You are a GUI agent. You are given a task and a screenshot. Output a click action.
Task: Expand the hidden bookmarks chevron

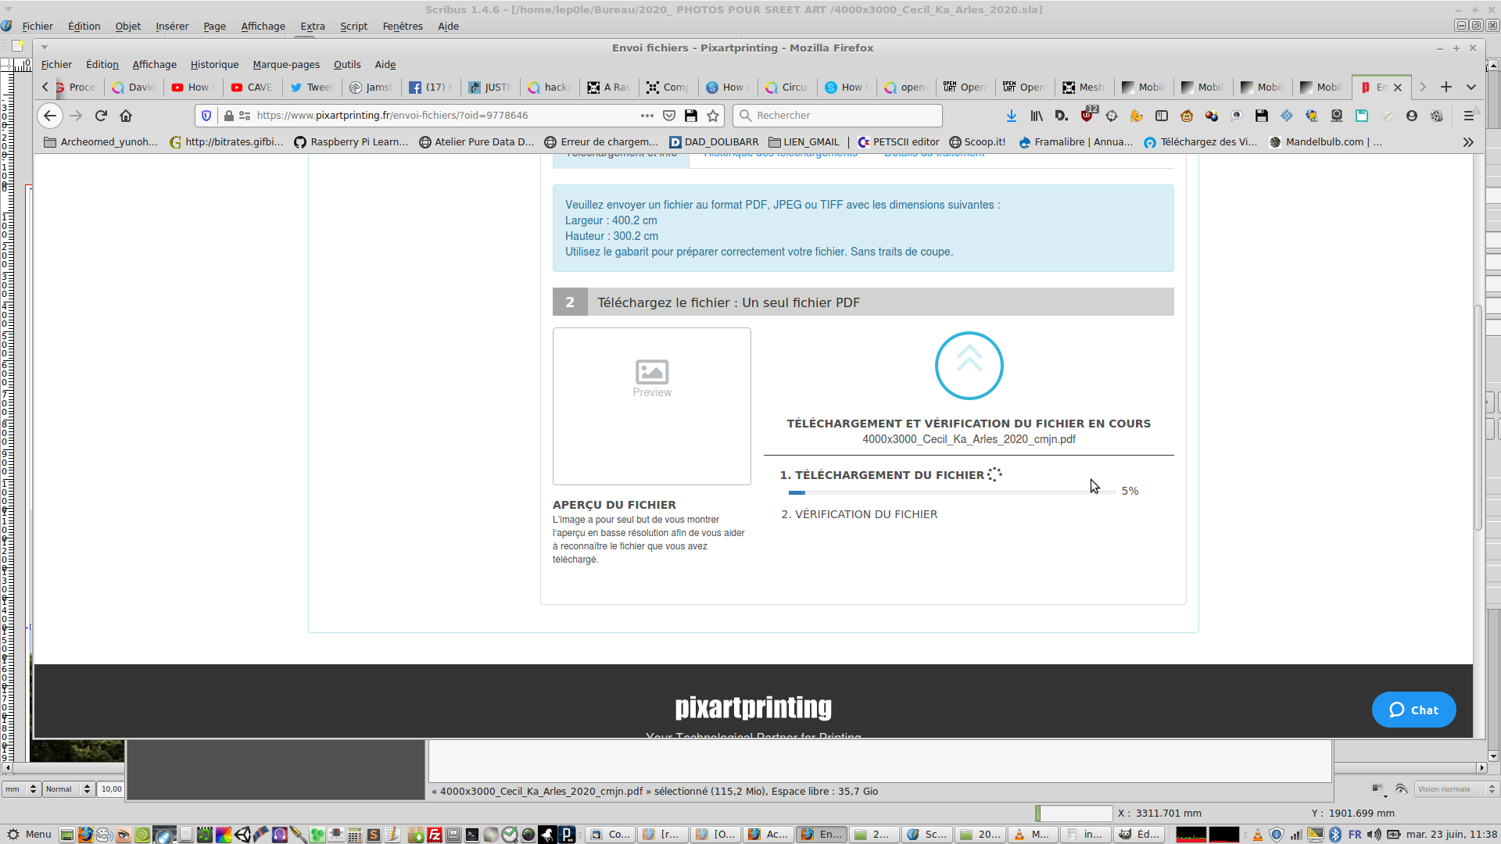1467,142
